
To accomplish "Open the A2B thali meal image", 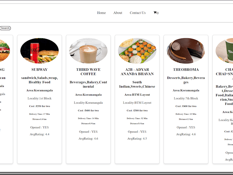I will click(137, 51).
